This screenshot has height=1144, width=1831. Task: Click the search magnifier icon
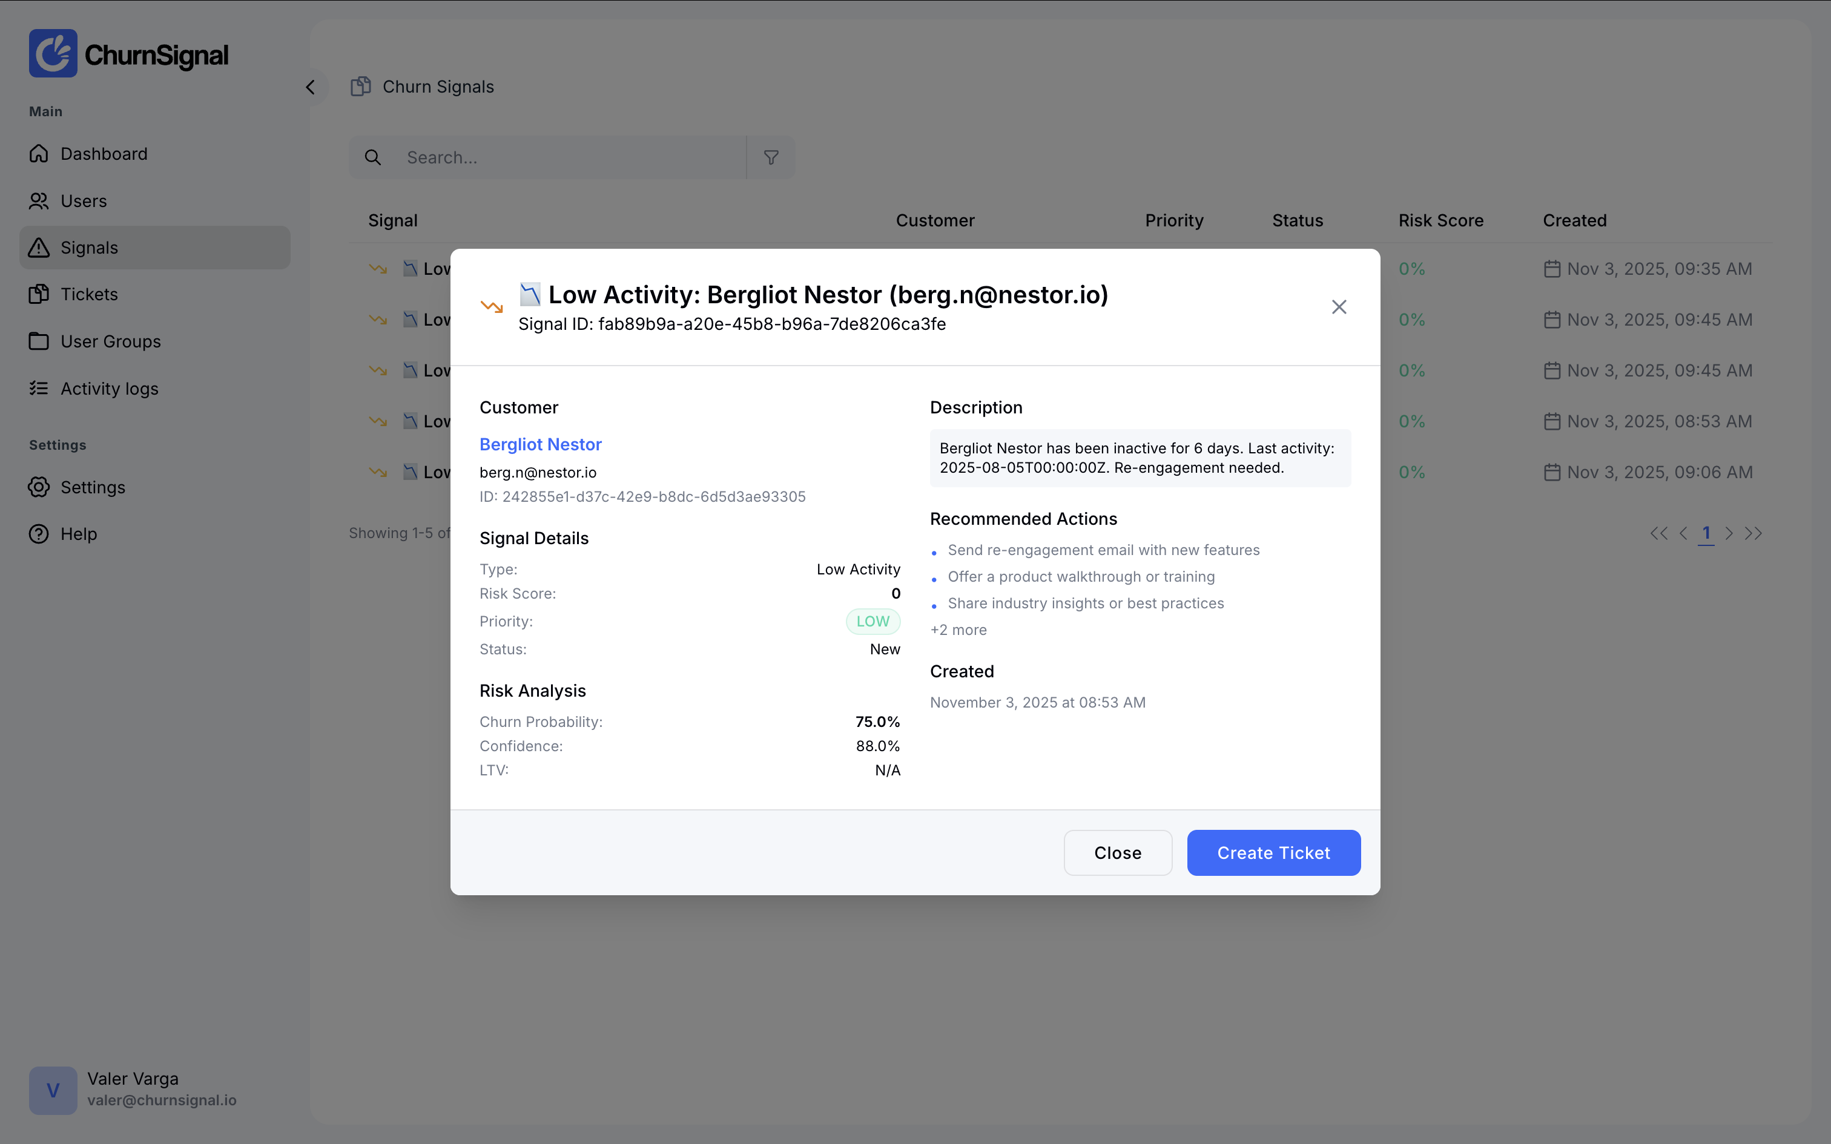(x=373, y=157)
